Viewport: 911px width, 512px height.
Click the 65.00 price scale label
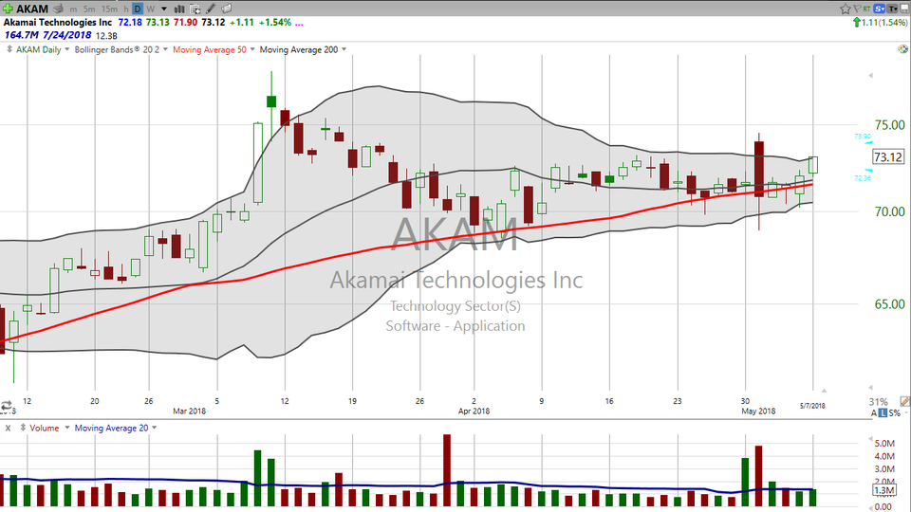(x=890, y=304)
